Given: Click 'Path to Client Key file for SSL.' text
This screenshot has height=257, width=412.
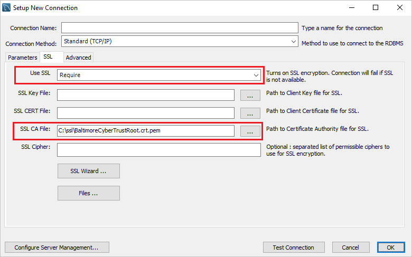Looking at the screenshot, I should coord(304,93).
